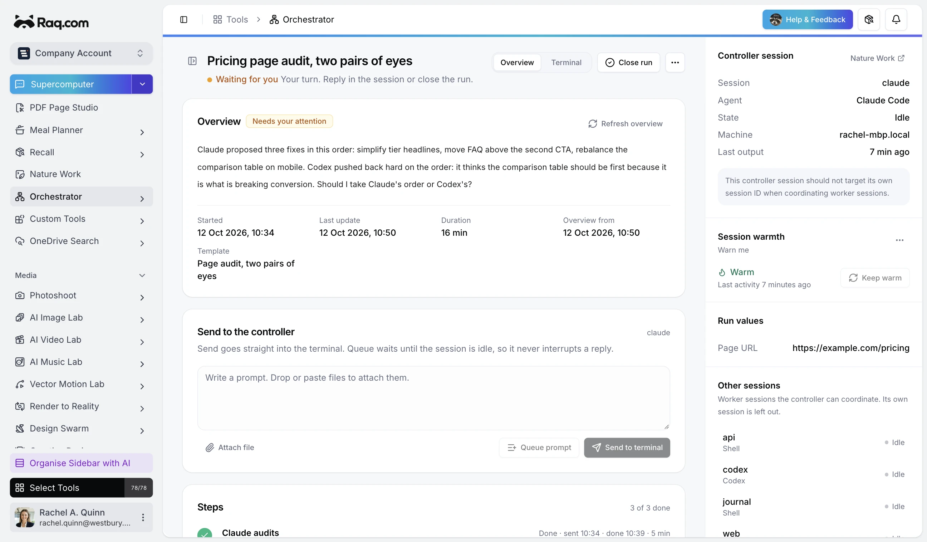Focus the Write a prompt text area
927x542 pixels.
(433, 398)
